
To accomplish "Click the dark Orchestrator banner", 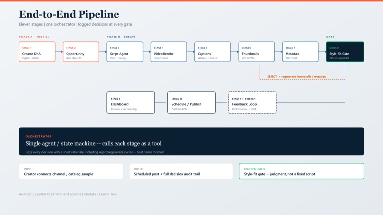I will (191, 141).
